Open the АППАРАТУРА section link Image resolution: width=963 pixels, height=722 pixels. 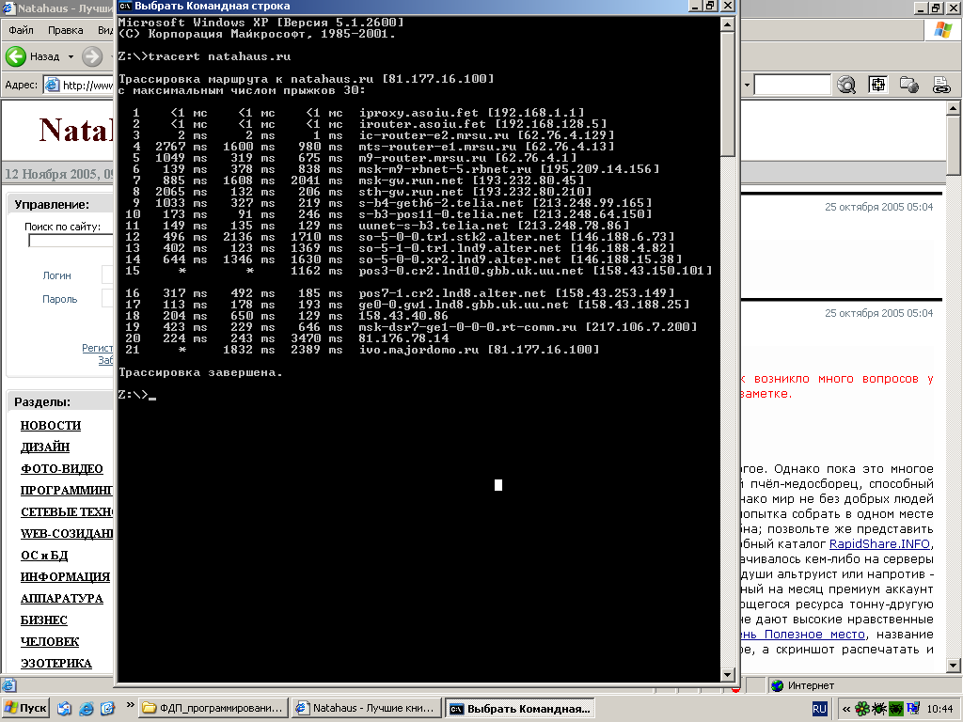[x=61, y=598]
